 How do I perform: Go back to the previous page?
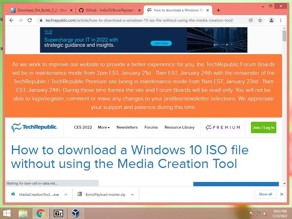point(11,20)
